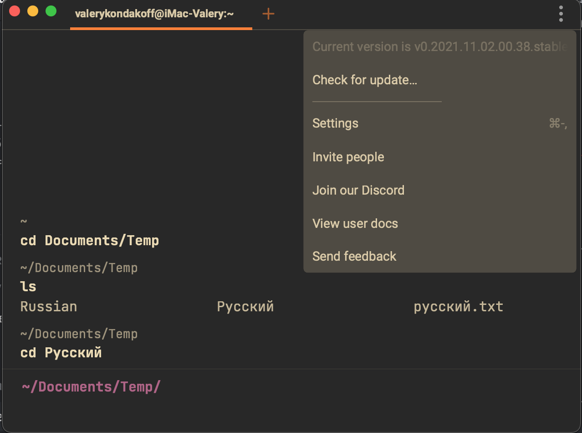Click the yellow minimize circle icon

coord(32,11)
